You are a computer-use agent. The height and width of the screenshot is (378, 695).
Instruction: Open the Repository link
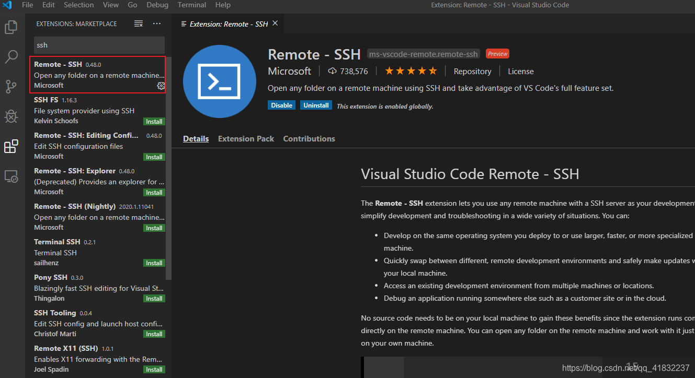point(473,72)
